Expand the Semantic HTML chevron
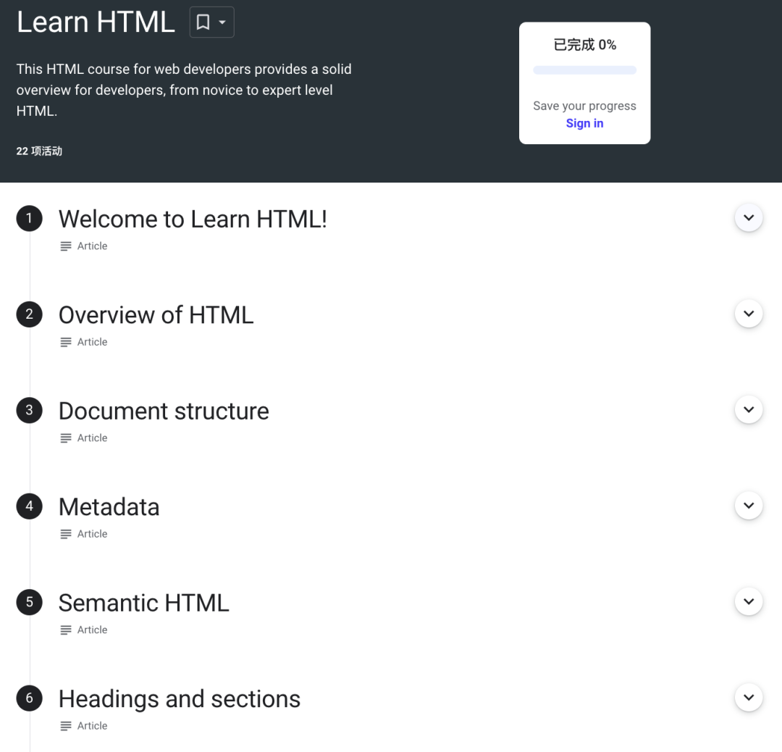This screenshot has width=782, height=752. click(x=749, y=601)
